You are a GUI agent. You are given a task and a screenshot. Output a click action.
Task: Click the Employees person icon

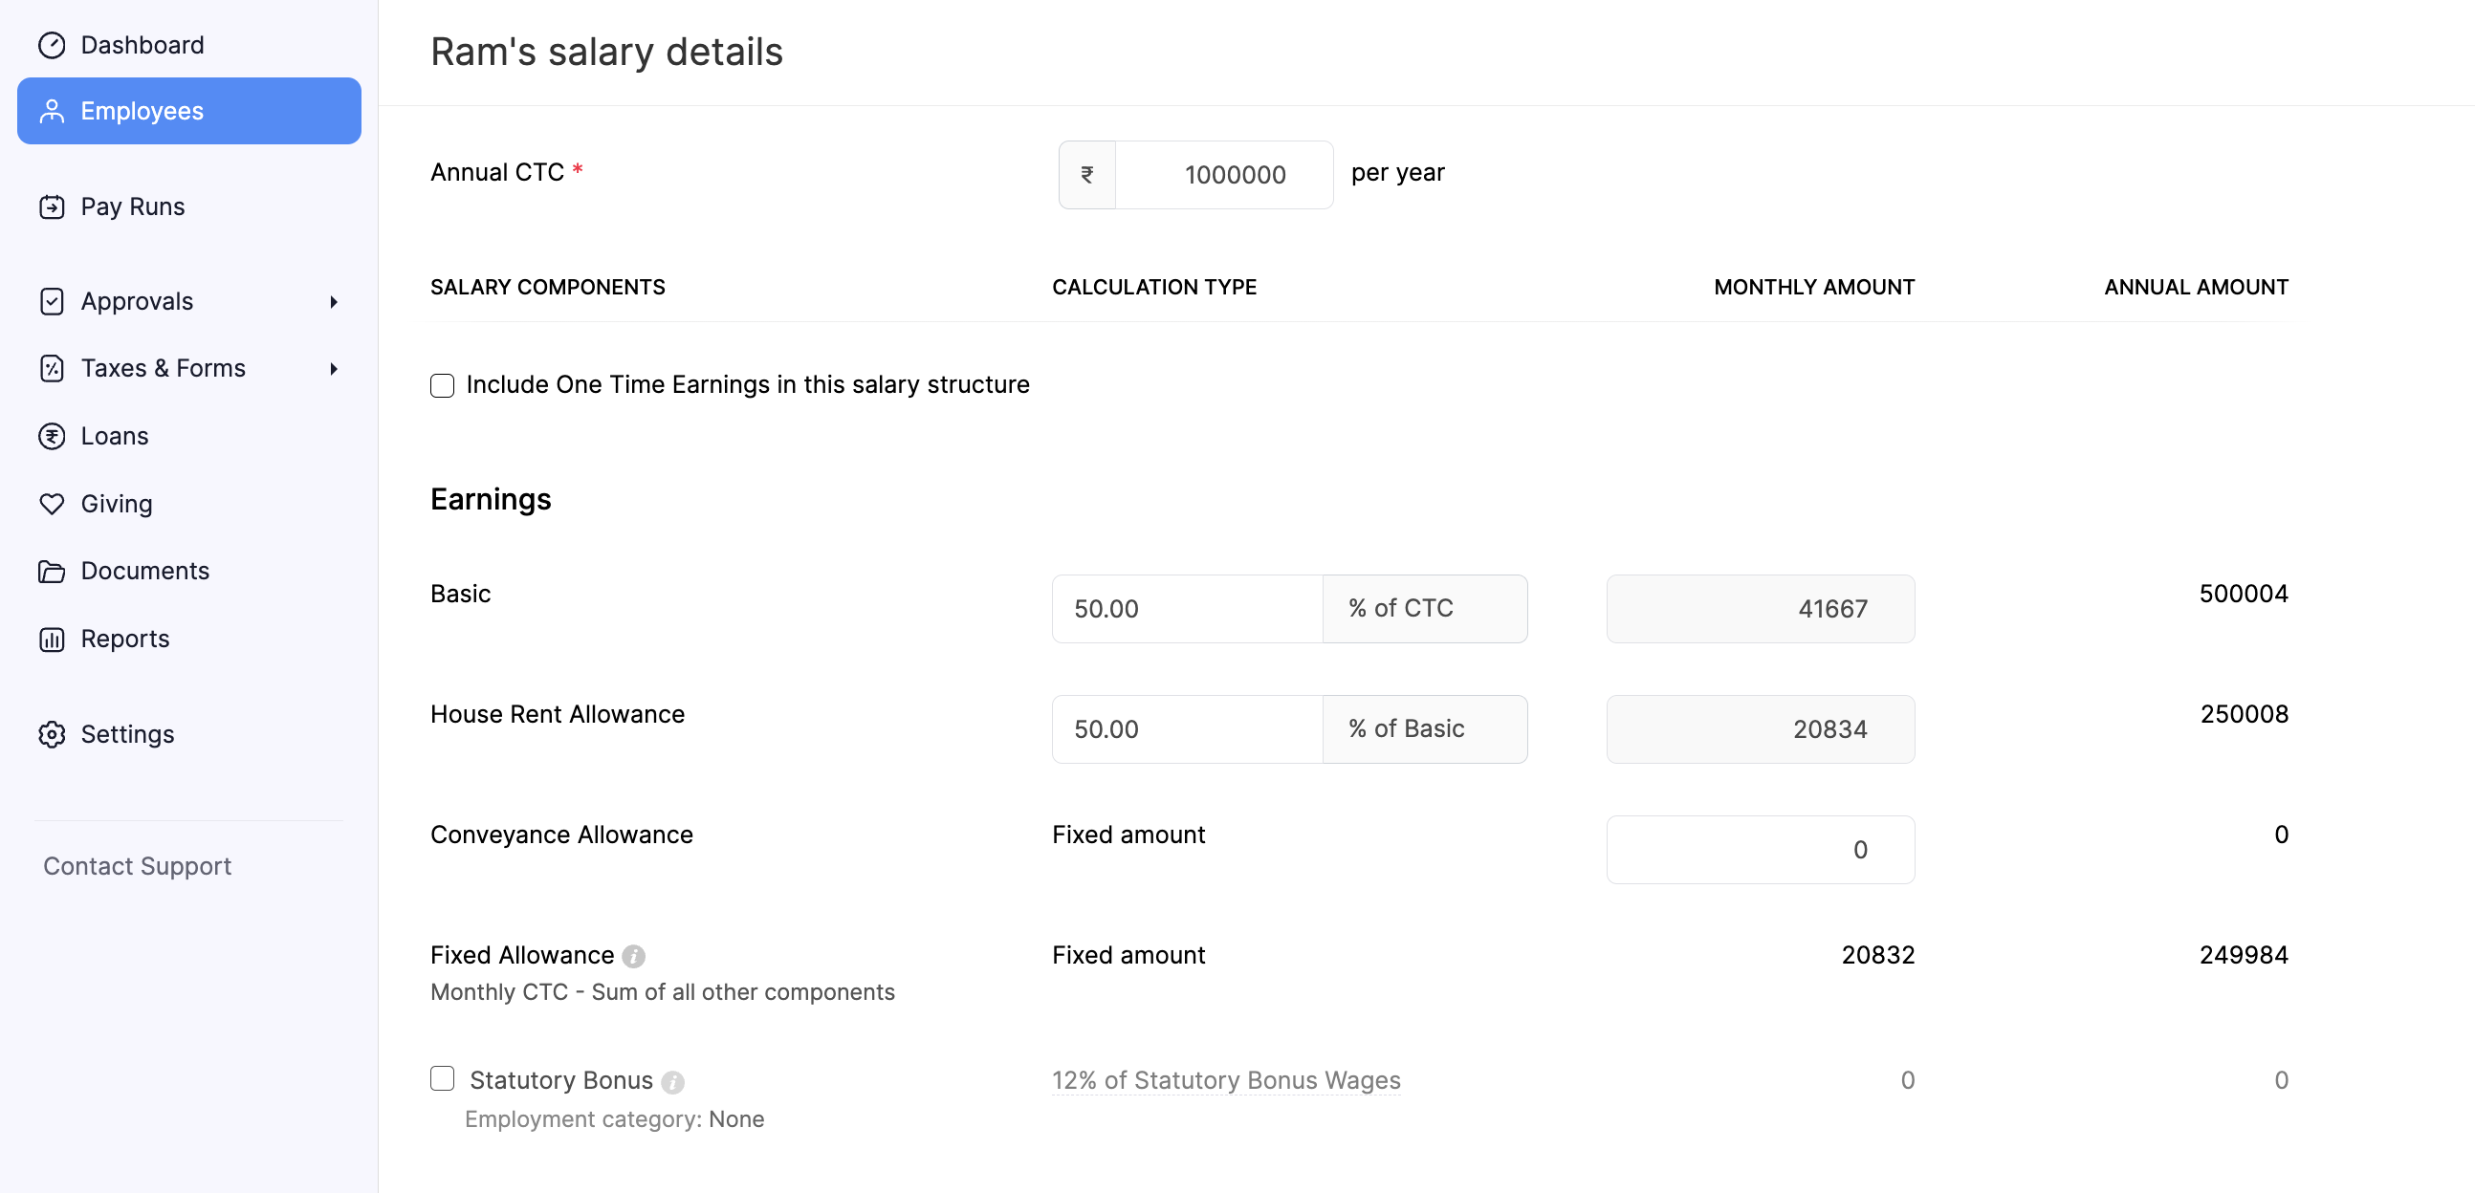[53, 111]
